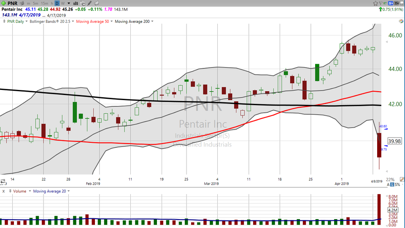Click the Mar 2019 date axis label
This screenshot has width=405, height=228.
click(211, 184)
